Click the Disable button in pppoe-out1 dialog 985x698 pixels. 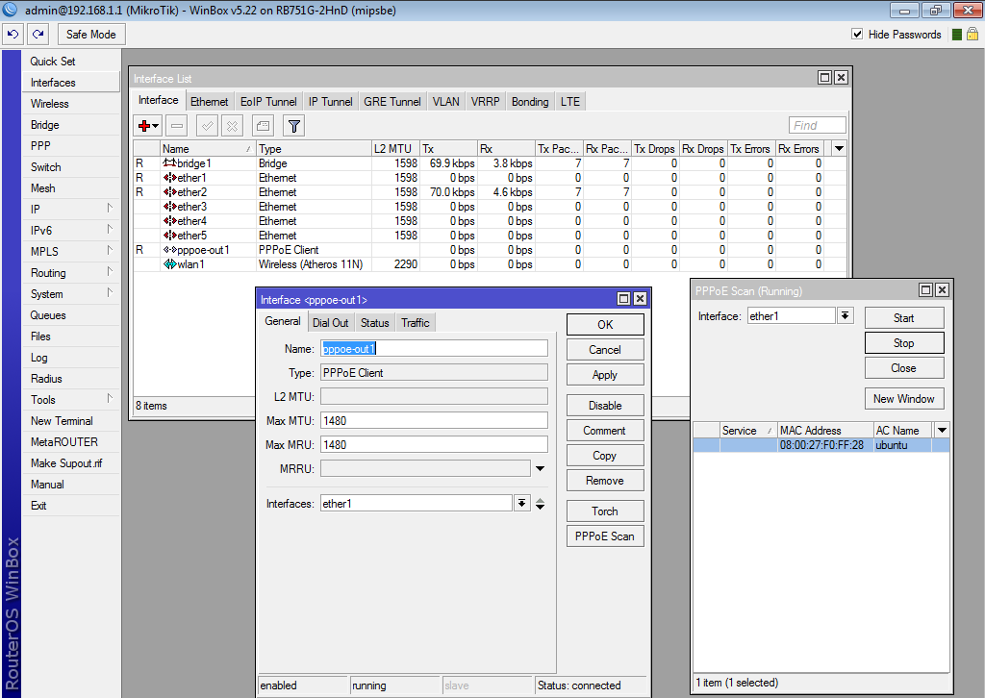tap(605, 406)
